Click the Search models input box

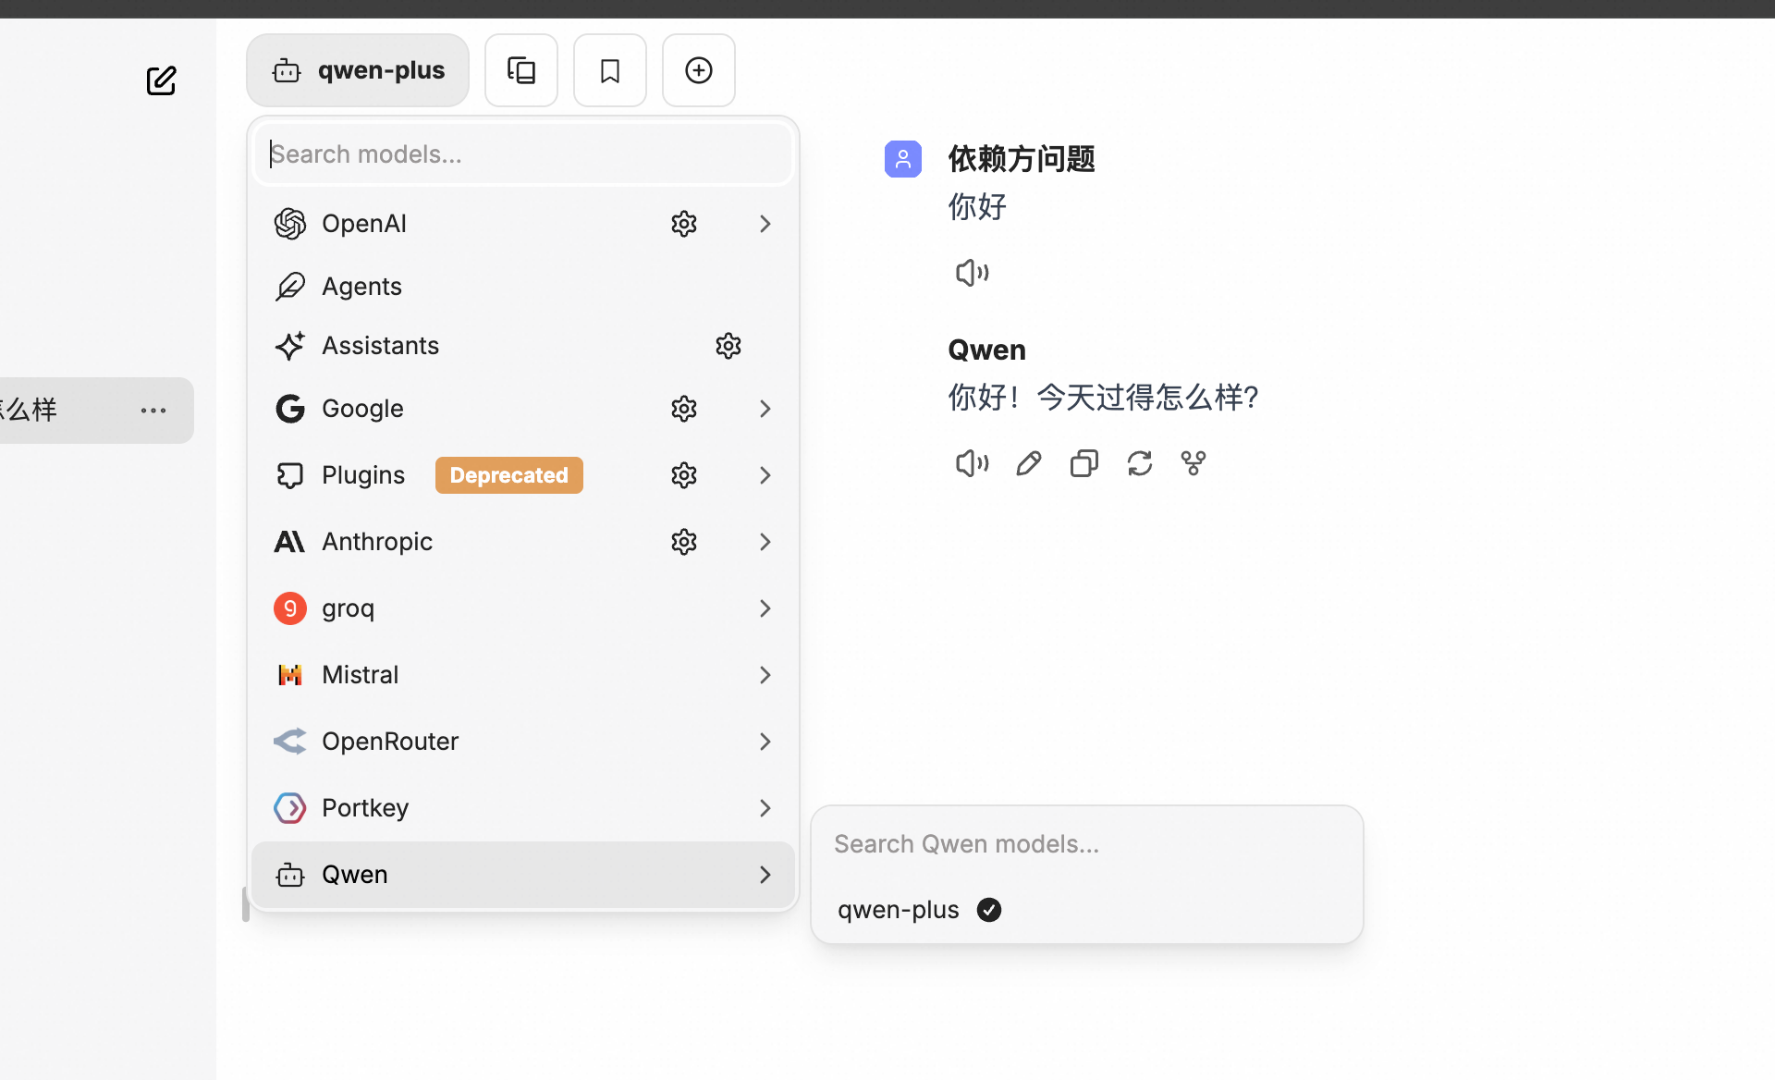click(523, 154)
